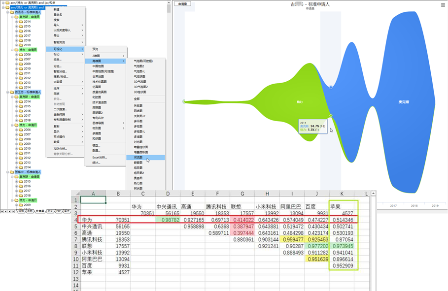The width and height of the screenshot is (448, 291).
Task: Expand the 2019 folder under first 奥克斯
Action: [16, 45]
